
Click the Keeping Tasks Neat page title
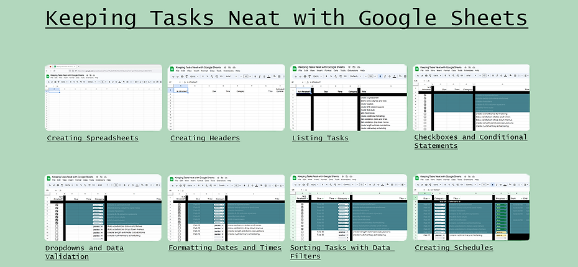[287, 19]
